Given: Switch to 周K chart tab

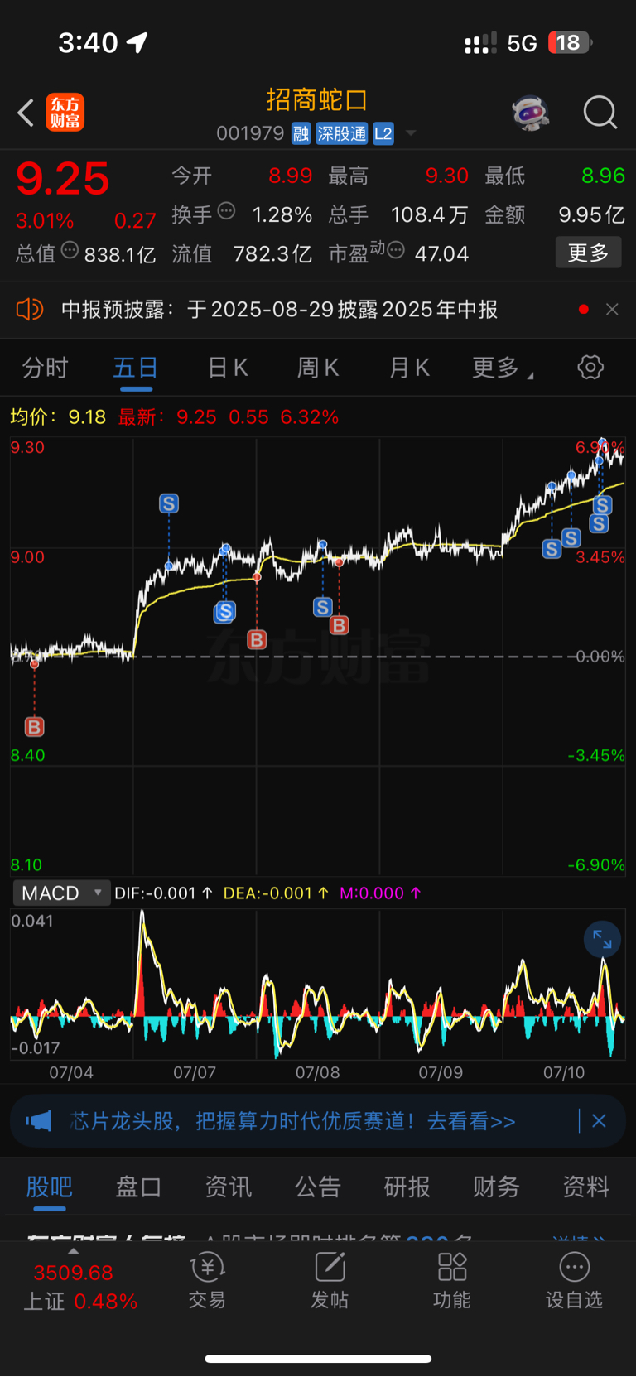Looking at the screenshot, I should pyautogui.click(x=318, y=368).
